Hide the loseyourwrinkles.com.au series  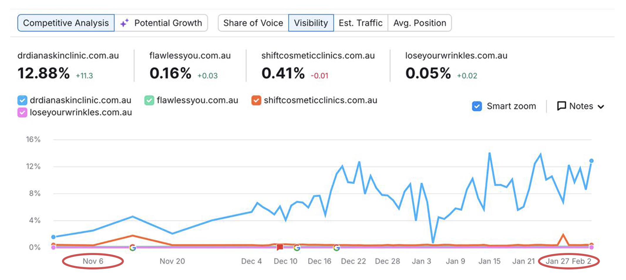(22, 113)
